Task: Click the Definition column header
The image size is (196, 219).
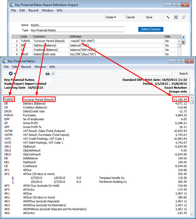Action: coord(76,36)
